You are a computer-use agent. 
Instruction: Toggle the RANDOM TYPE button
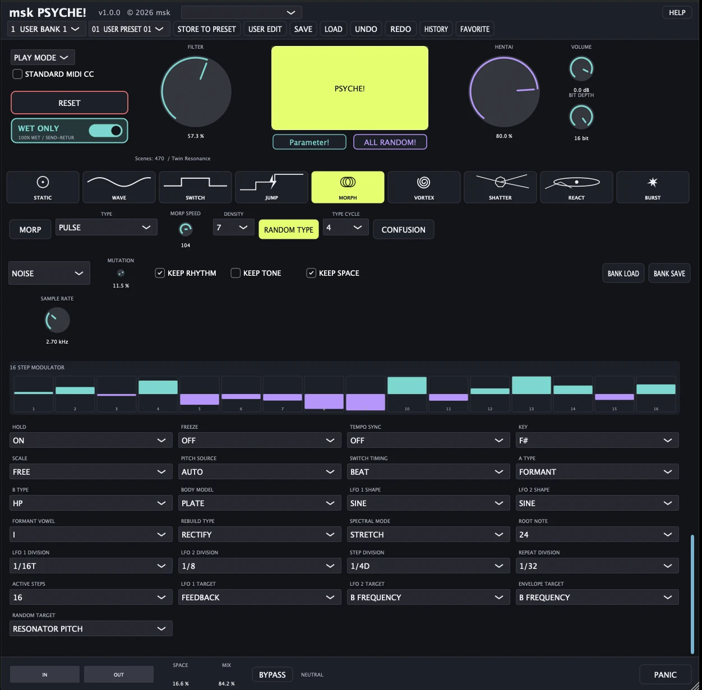coord(289,230)
